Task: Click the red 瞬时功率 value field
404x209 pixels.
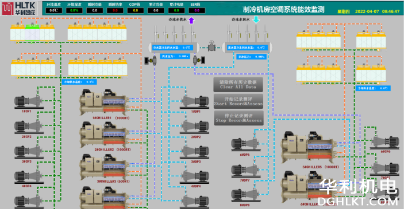Action: (115, 10)
